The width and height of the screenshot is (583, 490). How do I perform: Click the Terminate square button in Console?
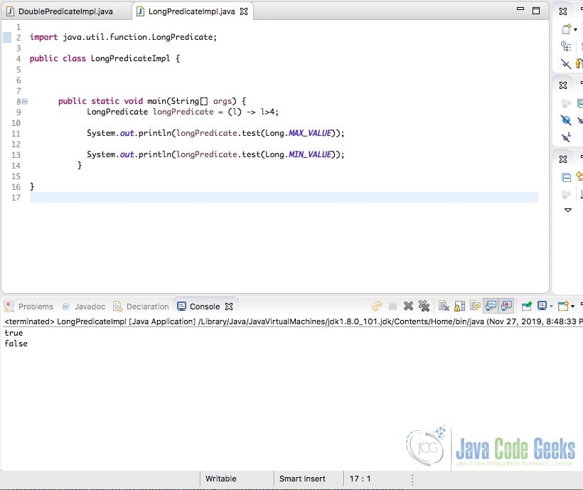[392, 306]
